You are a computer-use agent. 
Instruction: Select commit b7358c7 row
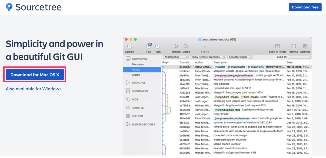237,67
